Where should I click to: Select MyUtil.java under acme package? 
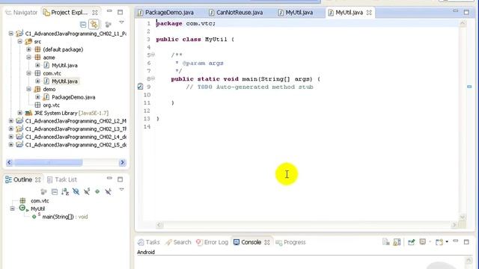[x=64, y=65]
